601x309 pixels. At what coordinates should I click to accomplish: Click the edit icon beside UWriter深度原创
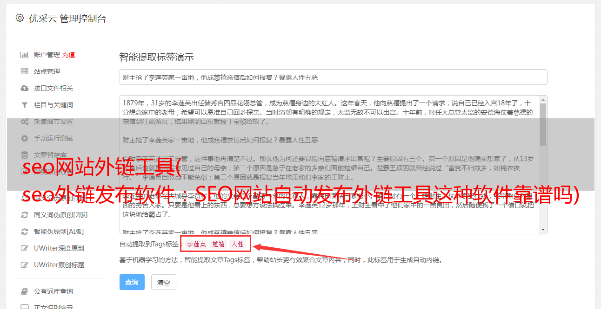[x=24, y=248]
